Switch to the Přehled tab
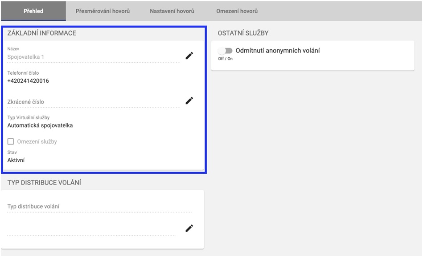Image resolution: width=423 pixels, height=257 pixels. click(x=33, y=11)
